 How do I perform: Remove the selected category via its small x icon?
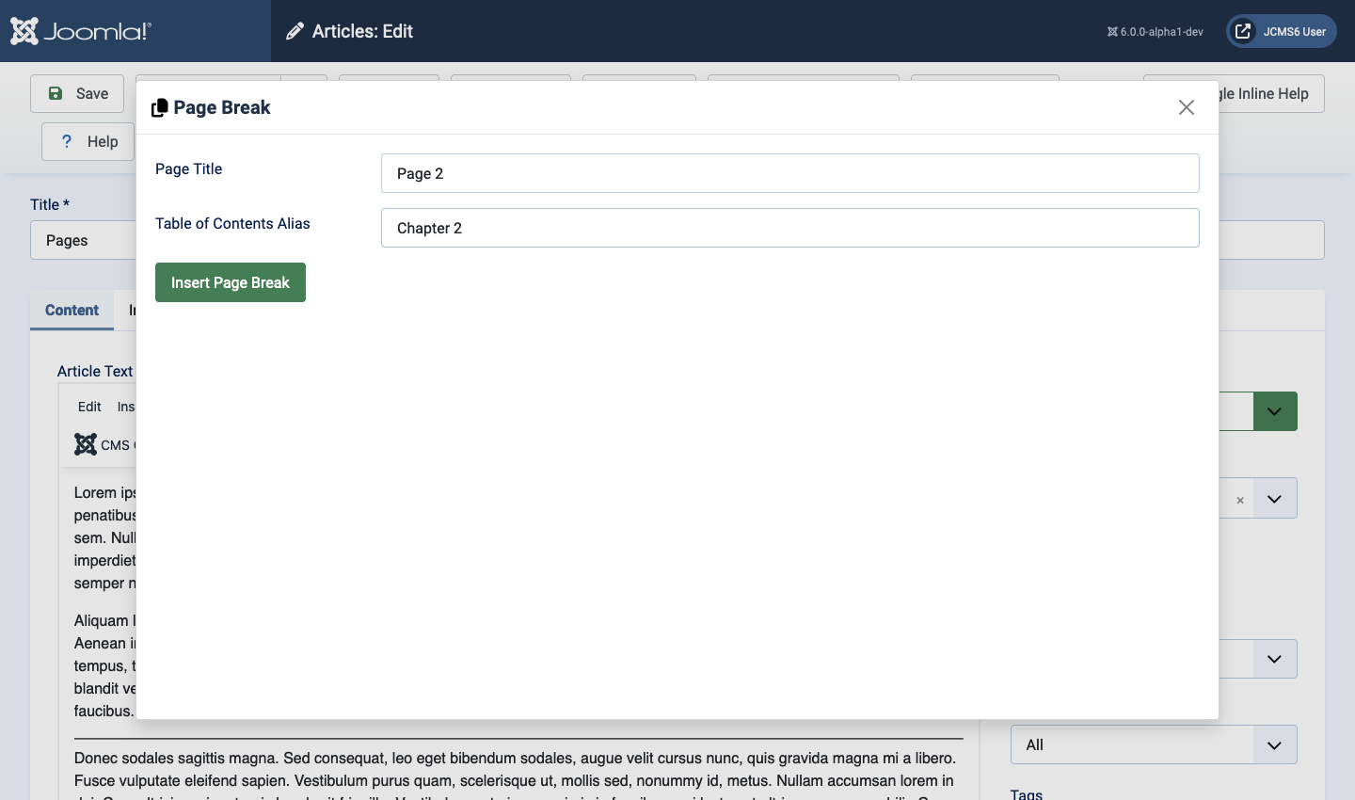point(1240,499)
